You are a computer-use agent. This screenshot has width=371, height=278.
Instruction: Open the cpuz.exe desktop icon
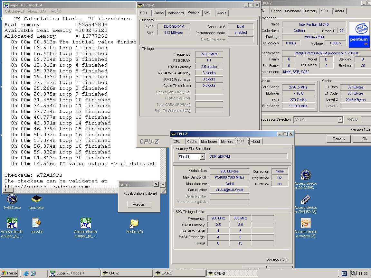coord(36,199)
